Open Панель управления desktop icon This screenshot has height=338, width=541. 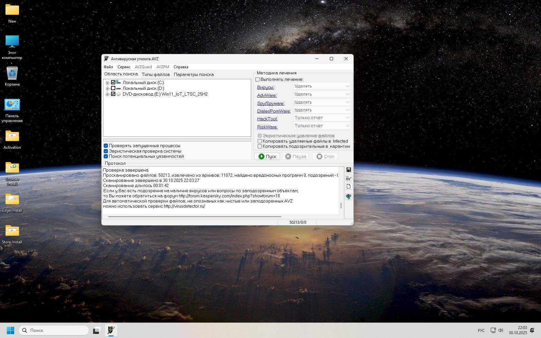12,110
